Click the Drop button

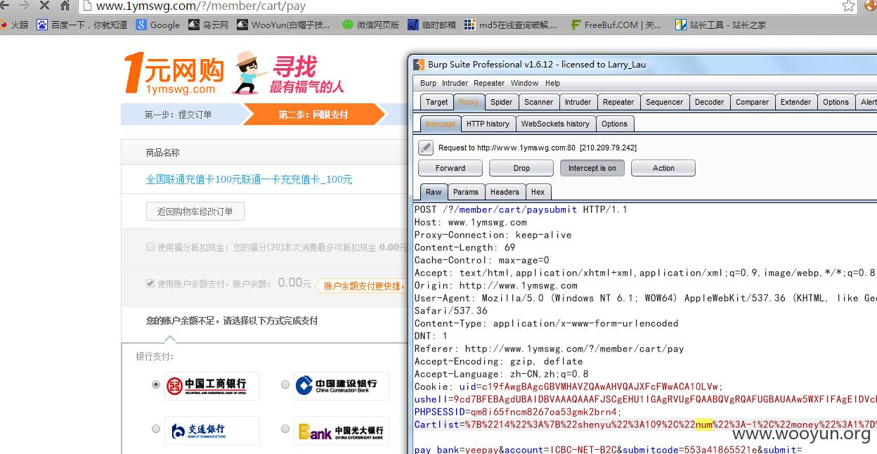point(521,168)
